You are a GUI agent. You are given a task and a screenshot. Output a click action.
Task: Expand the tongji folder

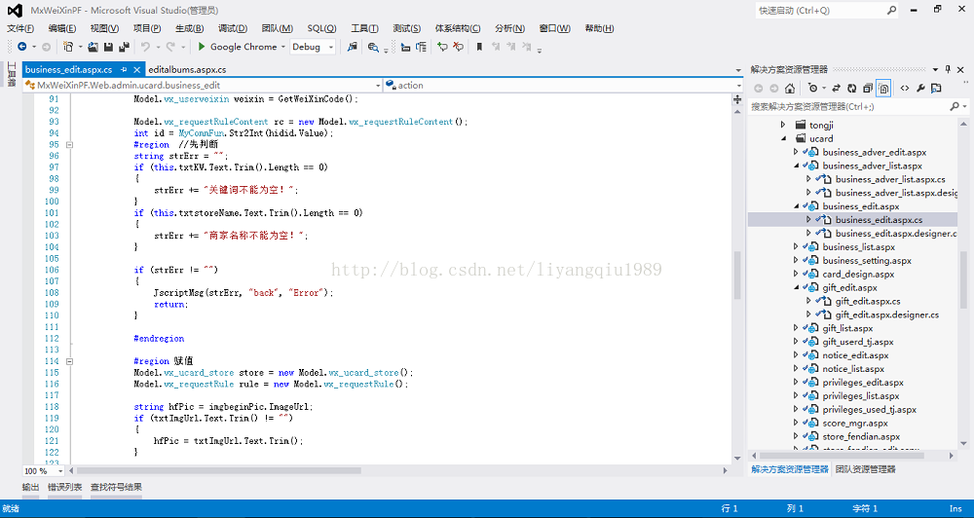783,125
